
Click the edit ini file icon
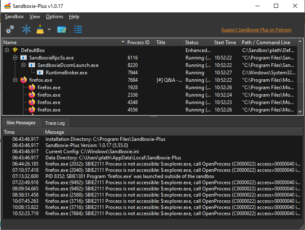click(62, 29)
